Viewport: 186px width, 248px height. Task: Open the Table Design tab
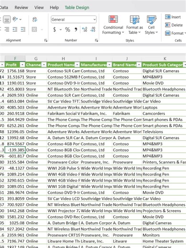77,8
